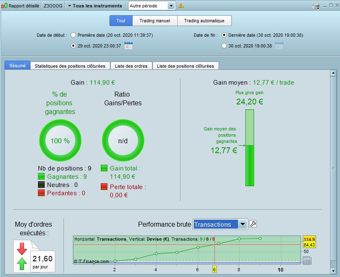Expand Tous les instruments dropdown
340x277 pixels.
coord(95,6)
